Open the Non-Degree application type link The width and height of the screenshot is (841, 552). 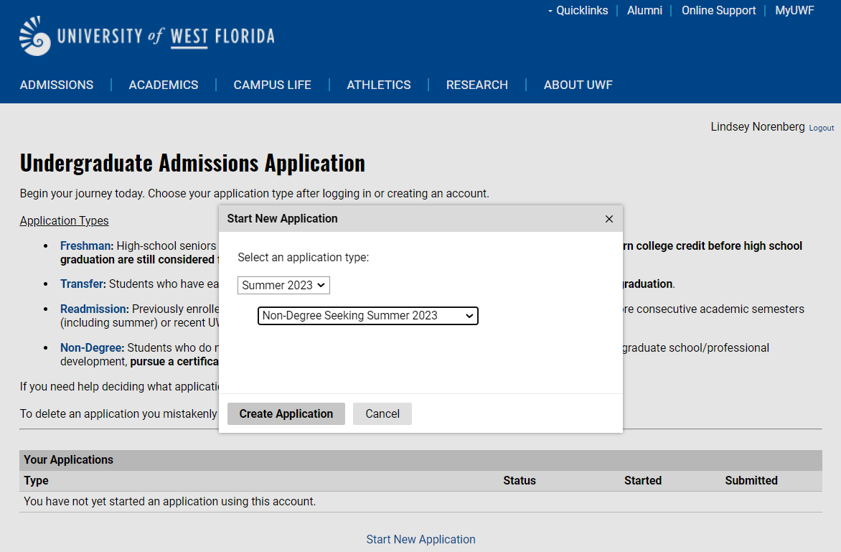tap(93, 347)
